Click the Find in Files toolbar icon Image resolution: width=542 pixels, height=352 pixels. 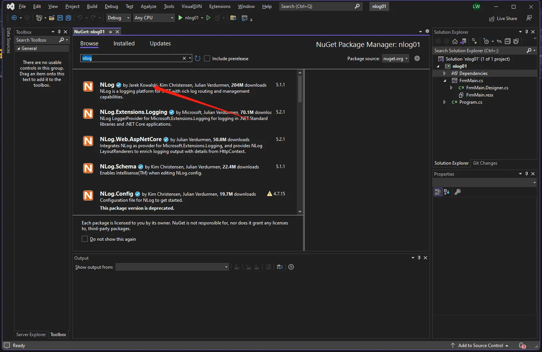click(x=233, y=18)
